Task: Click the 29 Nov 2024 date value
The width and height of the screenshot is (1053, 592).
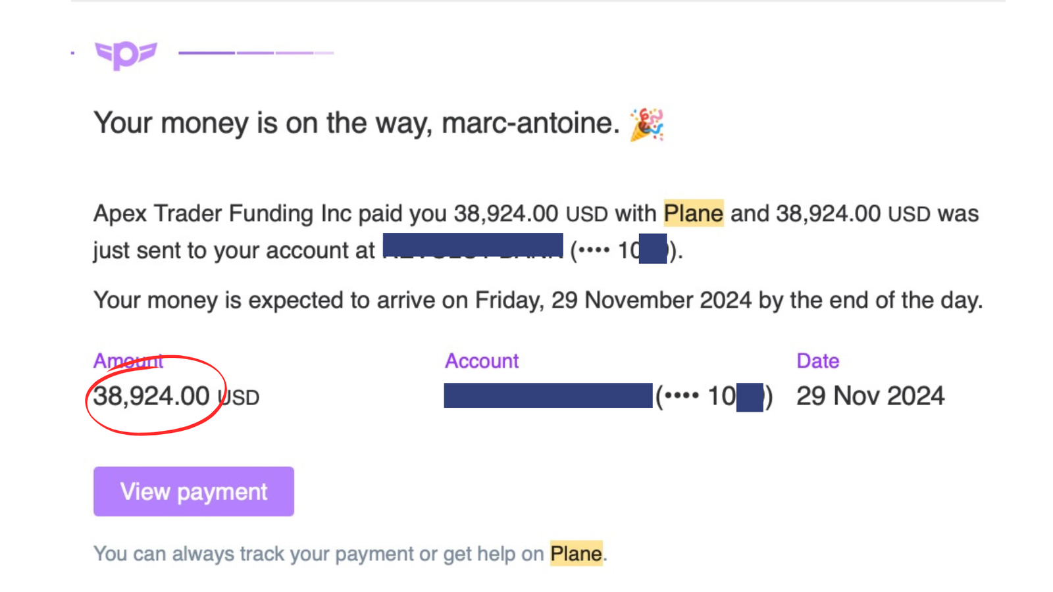Action: [870, 396]
